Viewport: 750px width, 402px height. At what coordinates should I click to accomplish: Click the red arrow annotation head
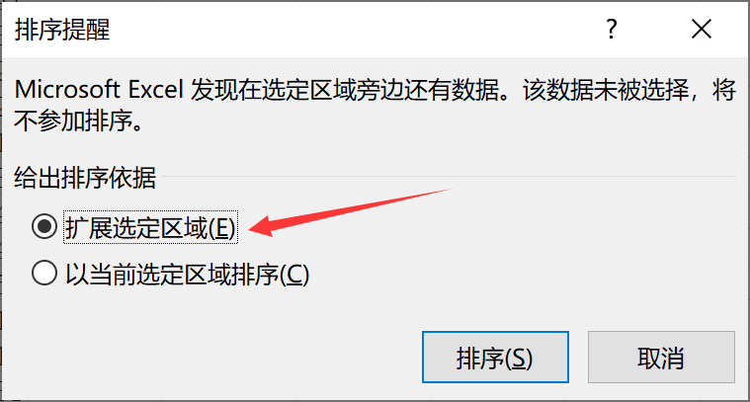pyautogui.click(x=264, y=225)
